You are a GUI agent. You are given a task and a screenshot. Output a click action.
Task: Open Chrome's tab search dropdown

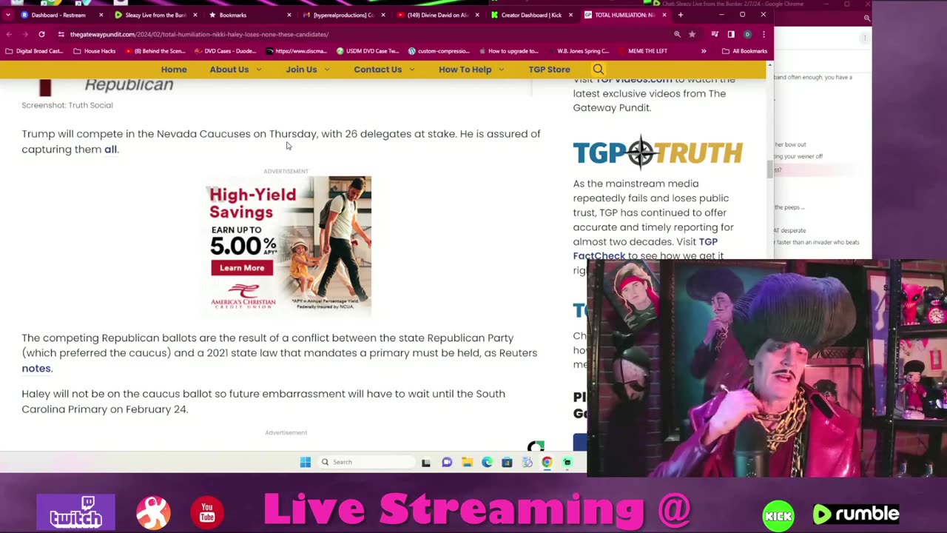(x=7, y=15)
